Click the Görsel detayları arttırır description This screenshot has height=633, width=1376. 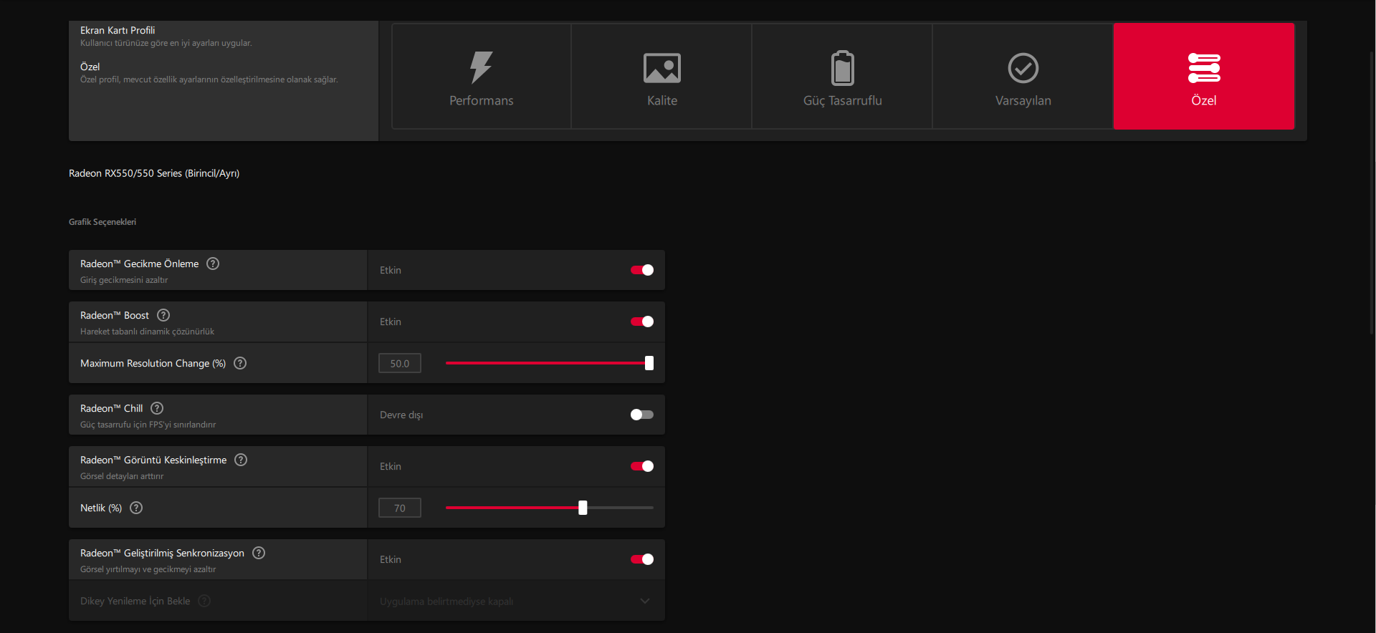pos(122,476)
